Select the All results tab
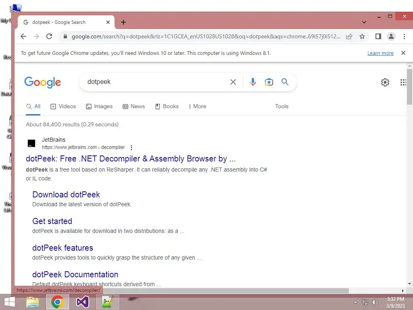The height and width of the screenshot is (310, 413). coord(33,107)
